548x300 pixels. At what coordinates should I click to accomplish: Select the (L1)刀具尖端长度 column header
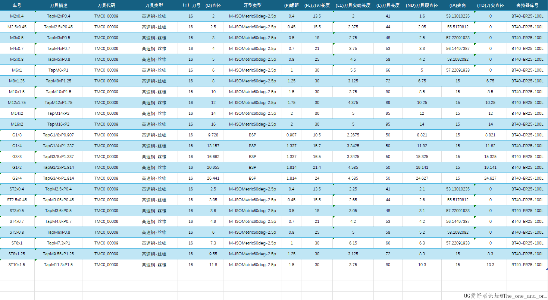pyautogui.click(x=353, y=5)
